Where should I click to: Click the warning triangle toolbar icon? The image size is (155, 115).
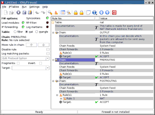(x=56, y=13)
